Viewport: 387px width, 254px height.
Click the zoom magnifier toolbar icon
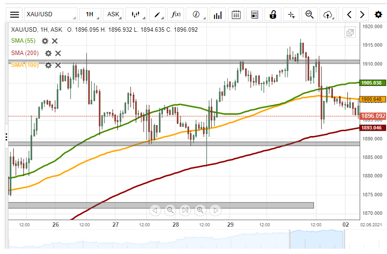click(310, 15)
